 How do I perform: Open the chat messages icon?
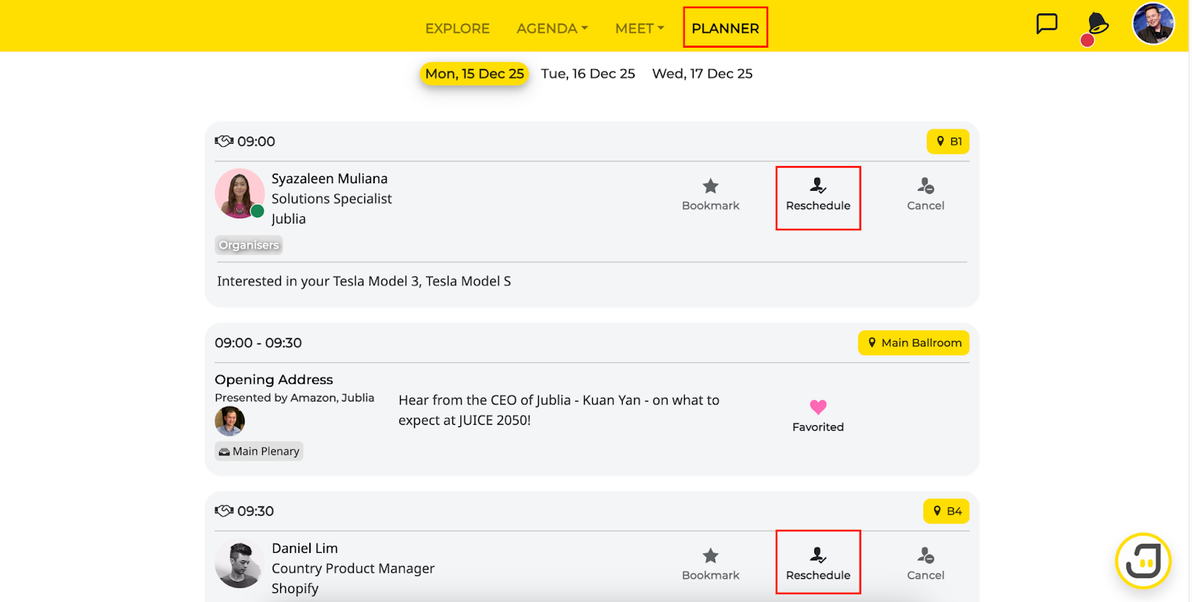click(1047, 24)
